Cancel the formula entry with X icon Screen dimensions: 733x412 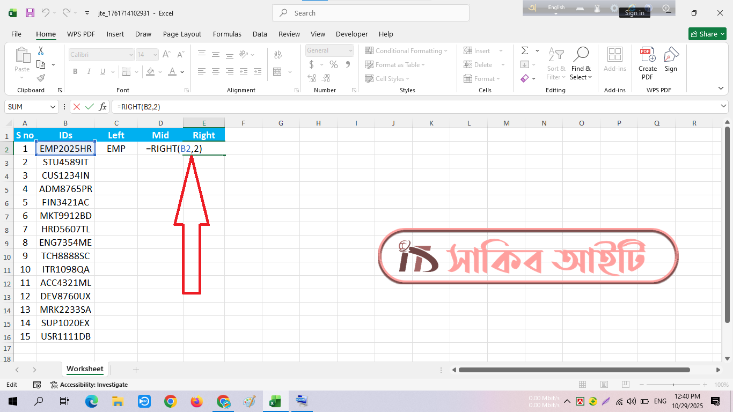tap(77, 107)
